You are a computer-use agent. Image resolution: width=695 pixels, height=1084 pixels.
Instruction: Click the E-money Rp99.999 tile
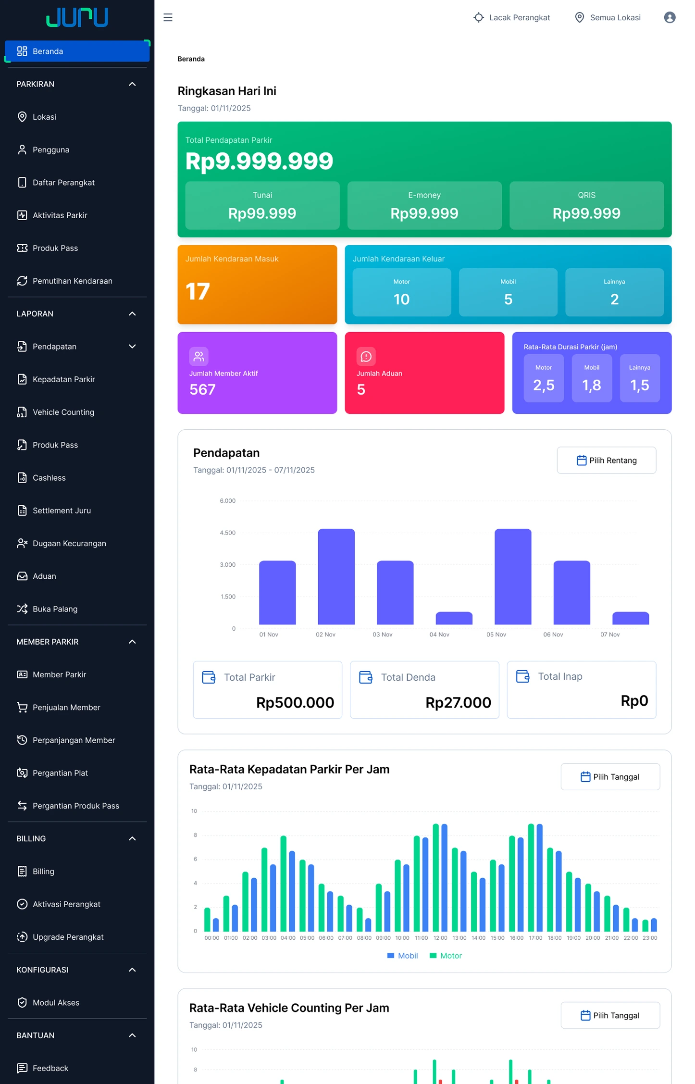pyautogui.click(x=424, y=205)
